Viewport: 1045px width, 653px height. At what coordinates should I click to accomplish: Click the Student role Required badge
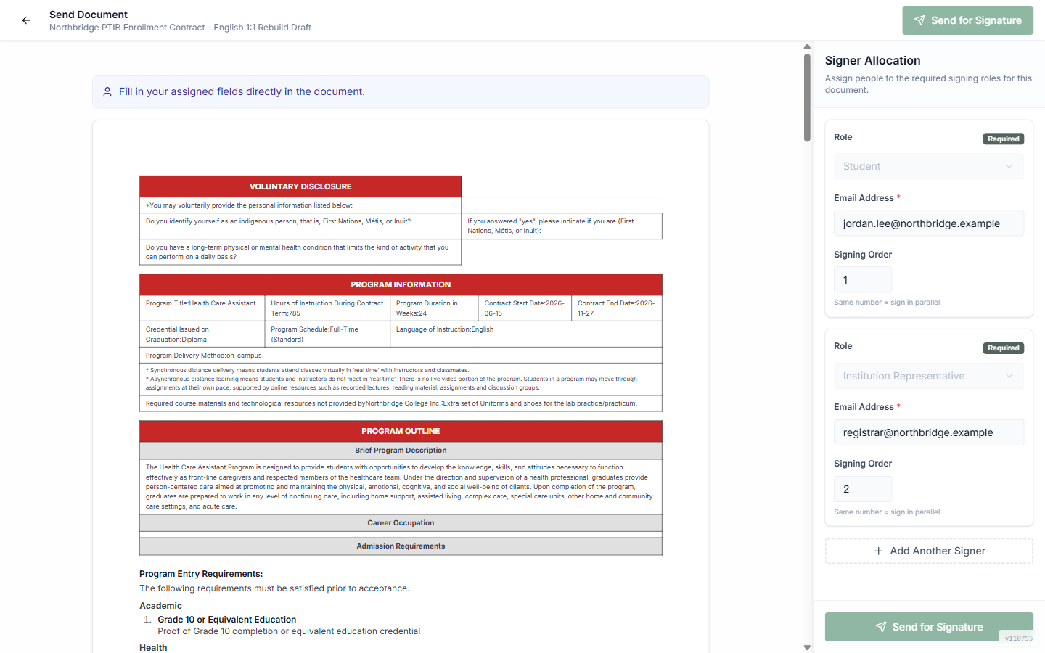pos(1004,139)
